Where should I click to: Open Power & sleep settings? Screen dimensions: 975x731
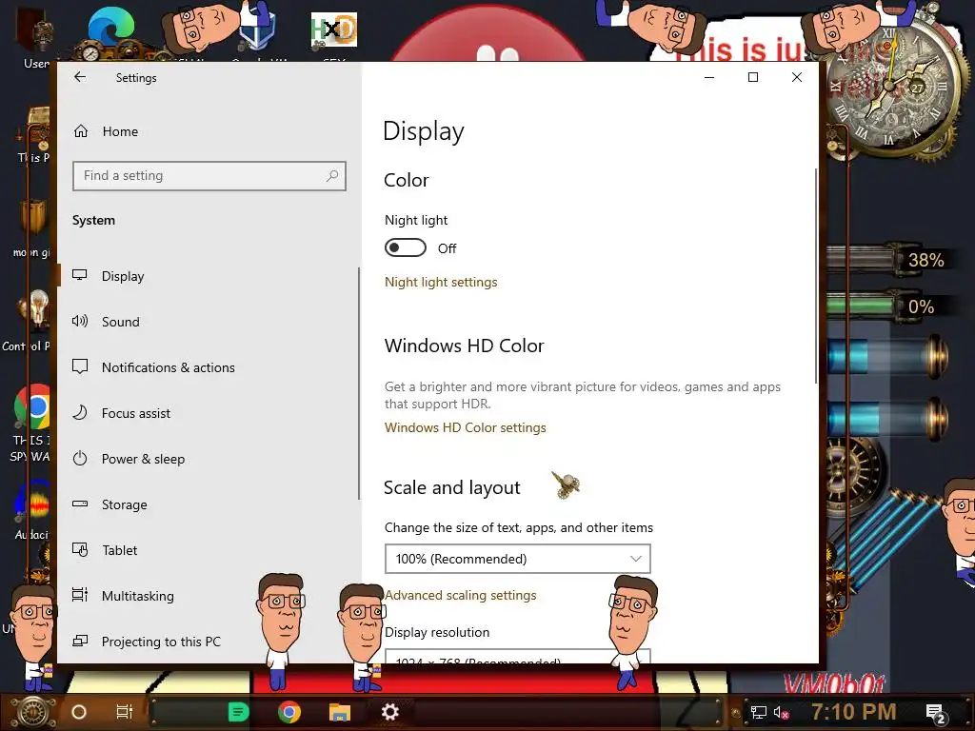143,459
